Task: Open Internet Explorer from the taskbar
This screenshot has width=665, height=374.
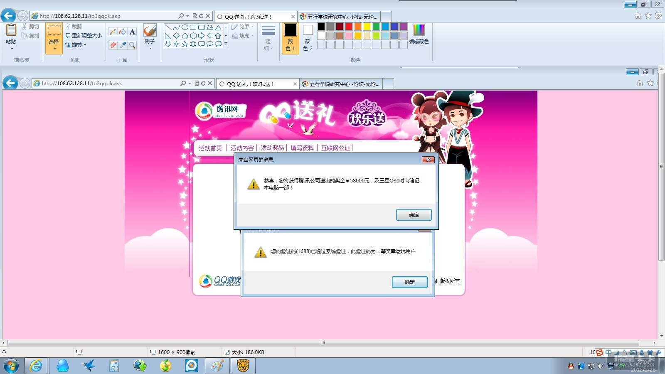Action: (x=36, y=366)
